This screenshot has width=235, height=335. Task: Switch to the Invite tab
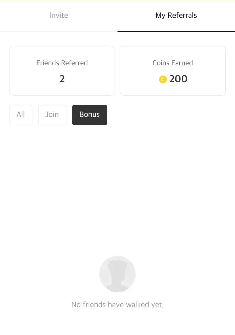click(59, 15)
